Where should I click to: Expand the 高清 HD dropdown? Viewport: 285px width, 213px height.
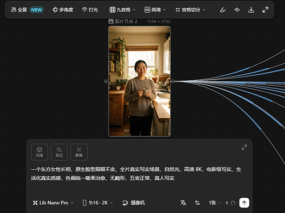tap(155, 10)
